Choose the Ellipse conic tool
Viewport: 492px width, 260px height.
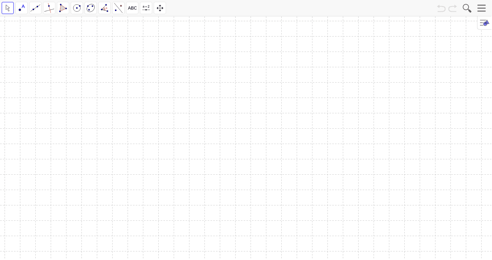tap(91, 8)
